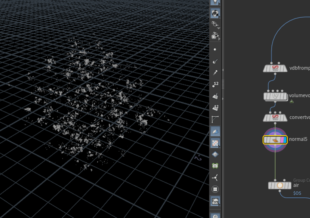Click the eye with play flipbook icon
Screen dimensions: 310x218
(215, 36)
